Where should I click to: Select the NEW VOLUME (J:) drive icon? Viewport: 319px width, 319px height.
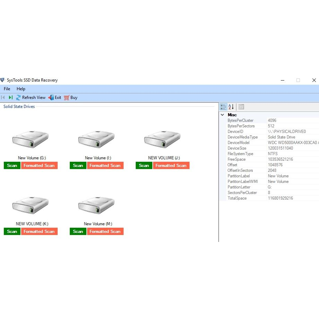tap(162, 139)
